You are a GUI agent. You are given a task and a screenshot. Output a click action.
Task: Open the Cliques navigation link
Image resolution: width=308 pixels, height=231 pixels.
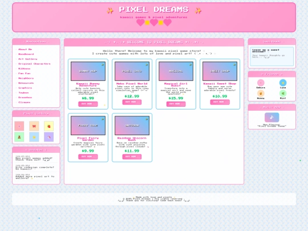[24, 102]
